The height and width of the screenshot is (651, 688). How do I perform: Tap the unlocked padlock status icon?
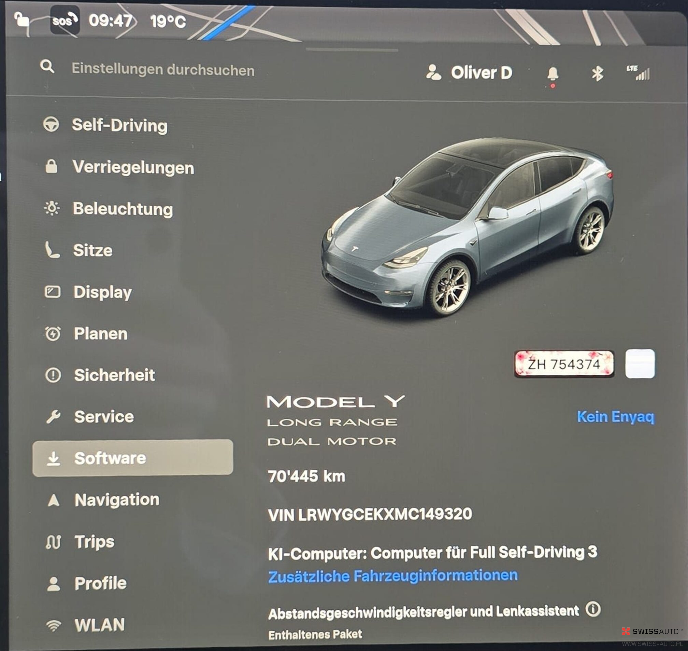point(21,19)
